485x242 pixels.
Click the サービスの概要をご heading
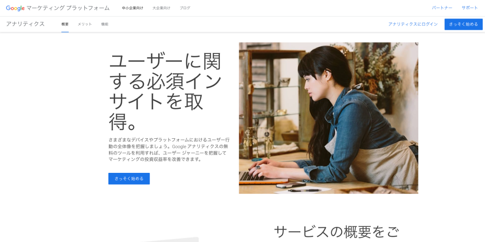tap(336, 232)
